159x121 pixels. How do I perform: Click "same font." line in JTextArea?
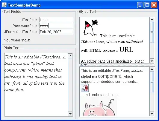14,90
